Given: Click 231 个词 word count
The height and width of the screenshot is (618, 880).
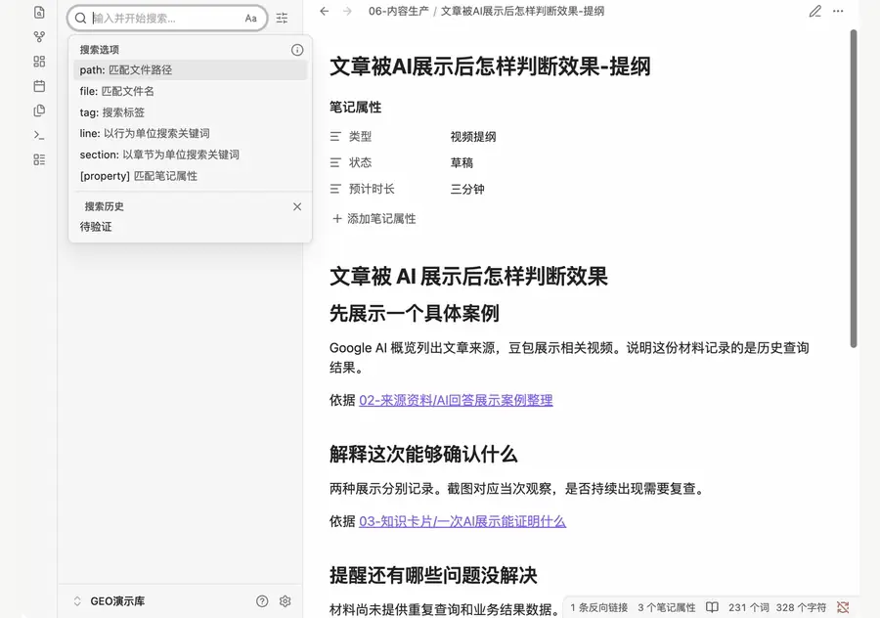Looking at the screenshot, I should click(749, 607).
